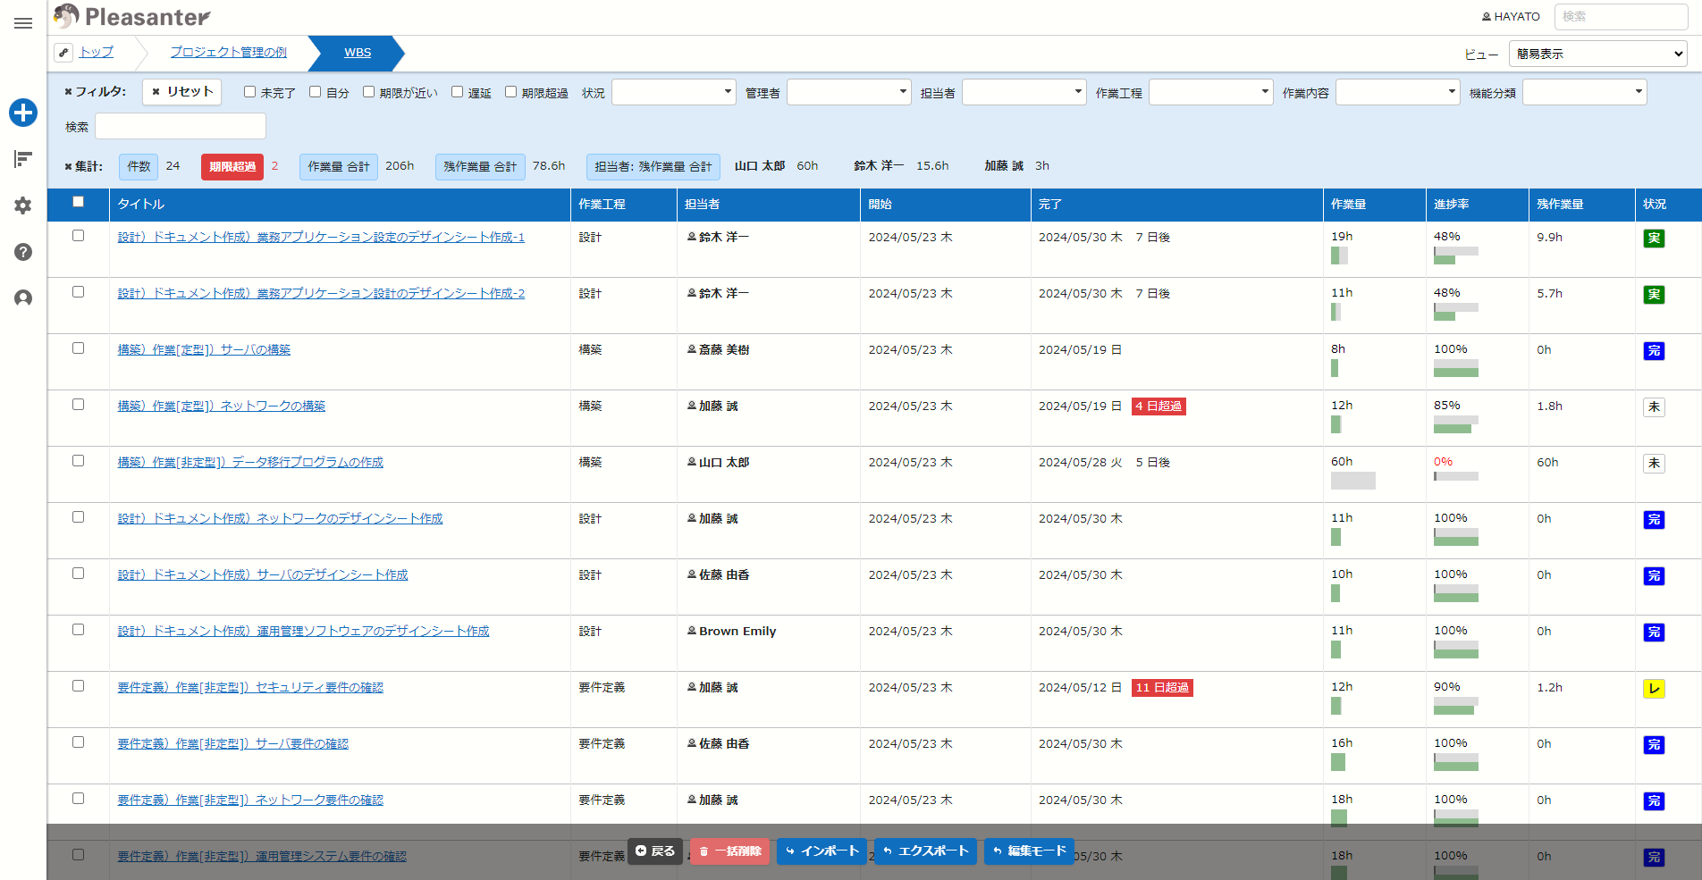
Task: Open the 作業工程 filter dropdown
Action: pyautogui.click(x=1210, y=92)
